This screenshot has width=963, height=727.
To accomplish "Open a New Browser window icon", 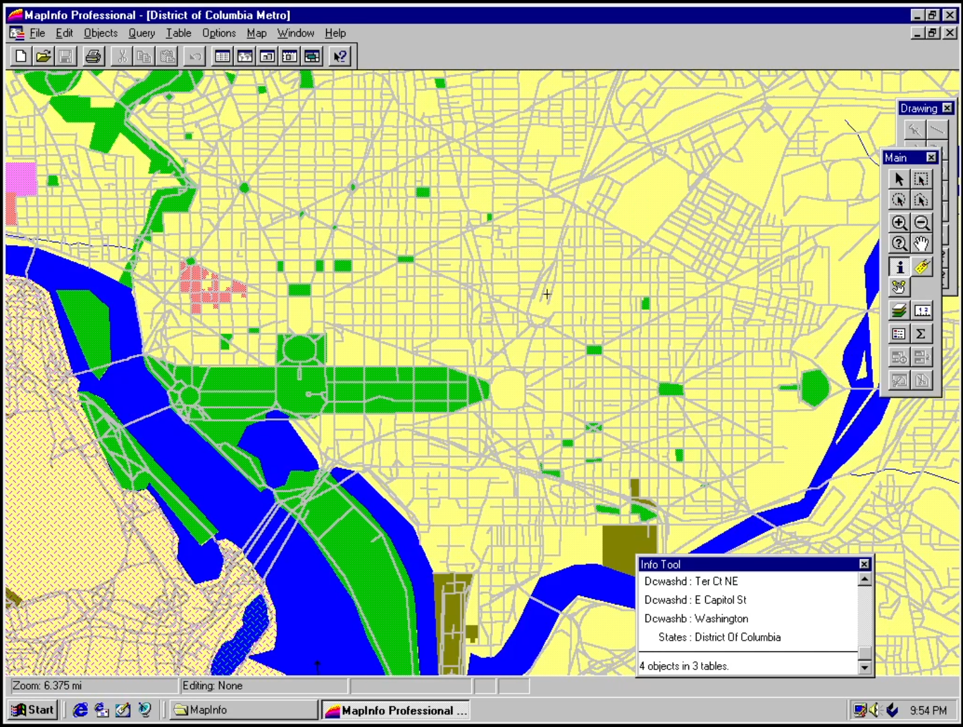I will tap(222, 56).
